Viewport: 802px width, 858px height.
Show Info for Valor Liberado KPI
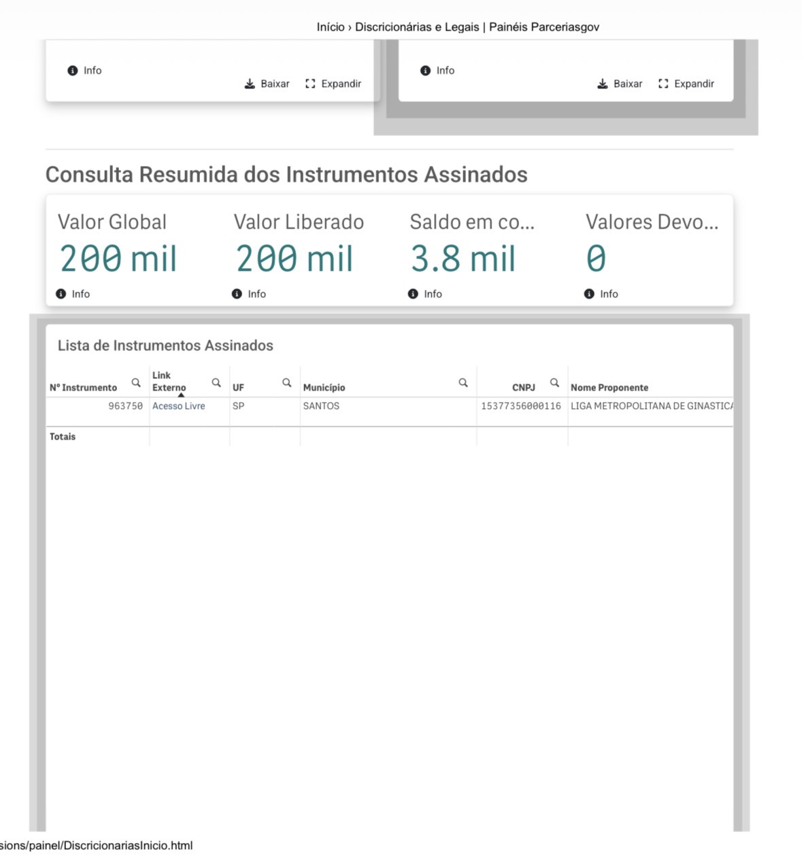pyautogui.click(x=249, y=294)
